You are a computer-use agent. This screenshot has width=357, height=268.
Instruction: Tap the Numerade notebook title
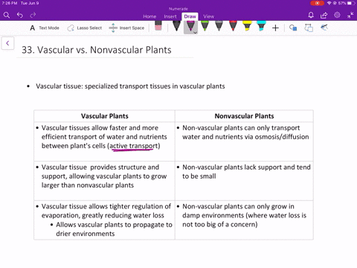click(178, 9)
